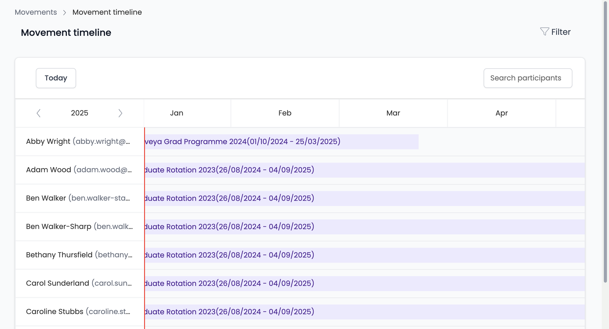The width and height of the screenshot is (609, 329).
Task: Open Ben Walker participant row
Action: pos(79,198)
